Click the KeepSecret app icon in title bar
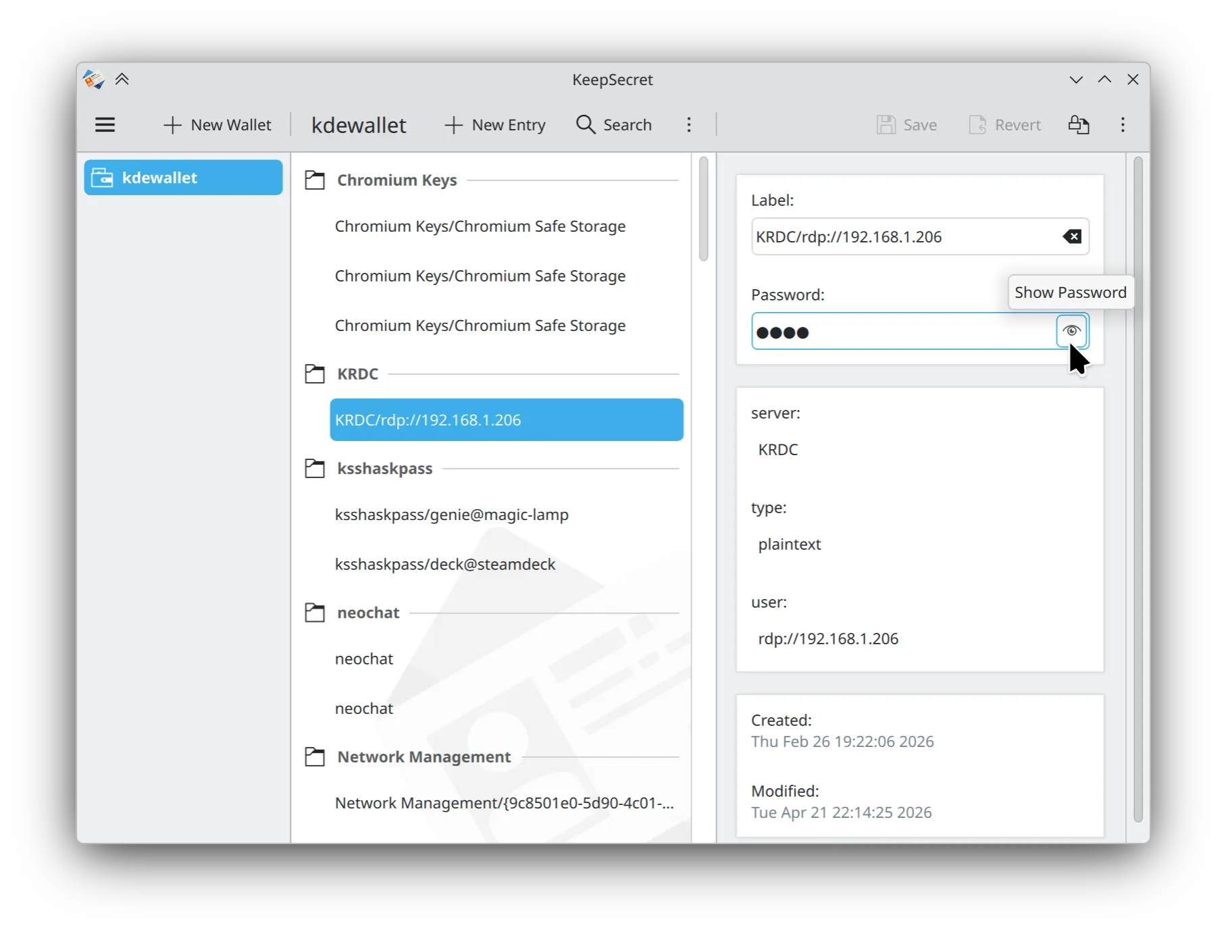This screenshot has width=1226, height=934. [93, 80]
